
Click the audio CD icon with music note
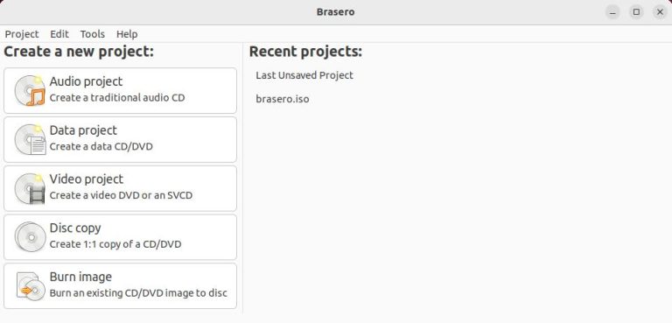tap(30, 90)
